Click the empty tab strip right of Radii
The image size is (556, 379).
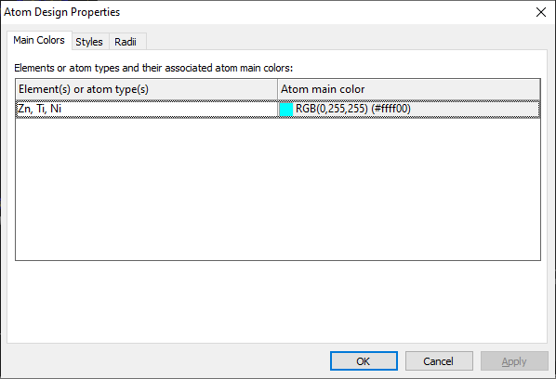347,42
